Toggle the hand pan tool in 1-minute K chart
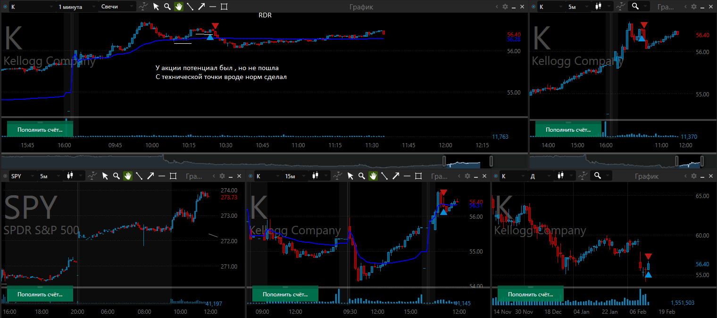The height and width of the screenshot is (318, 717). [x=179, y=7]
